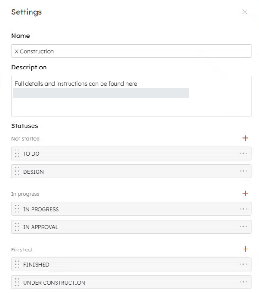This screenshot has width=259, height=293.
Task: Click the Statuses section heading
Action: (x=24, y=126)
